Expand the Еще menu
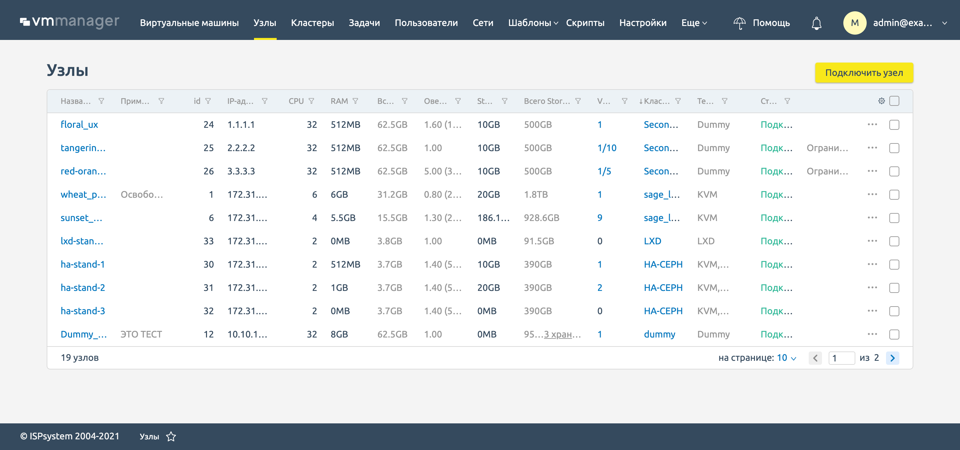Image resolution: width=960 pixels, height=450 pixels. tap(694, 23)
